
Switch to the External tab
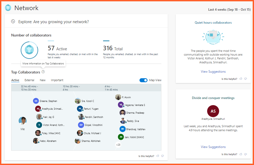29,80
